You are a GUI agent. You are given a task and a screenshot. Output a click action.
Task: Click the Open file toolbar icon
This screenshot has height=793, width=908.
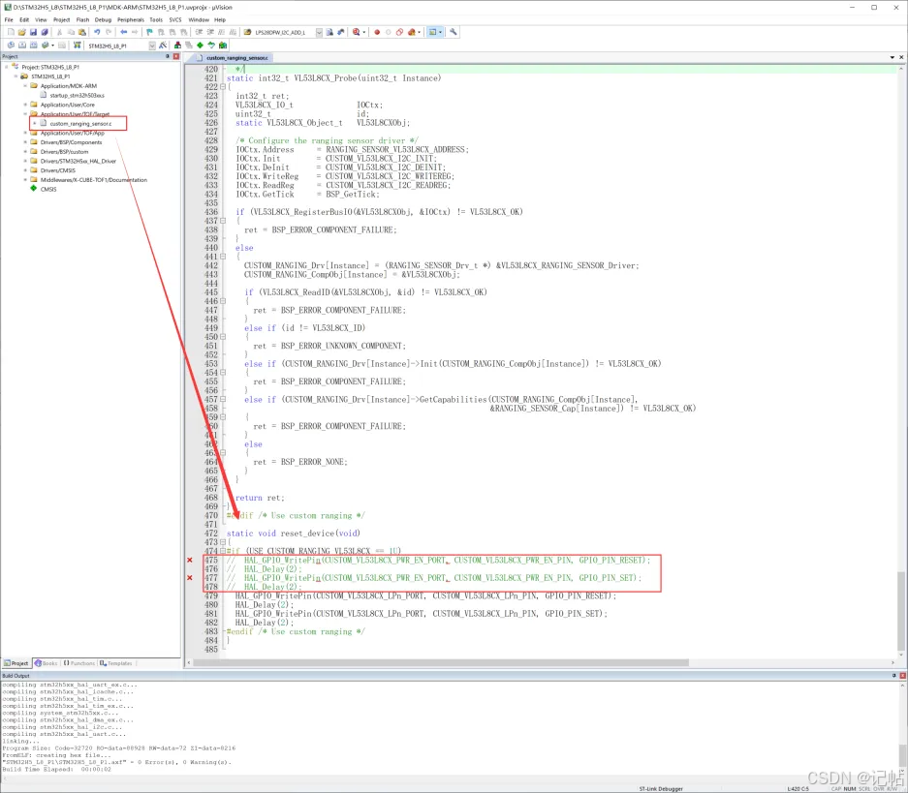coord(22,32)
